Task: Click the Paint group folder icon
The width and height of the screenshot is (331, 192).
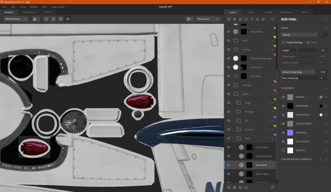Action: click(x=236, y=41)
